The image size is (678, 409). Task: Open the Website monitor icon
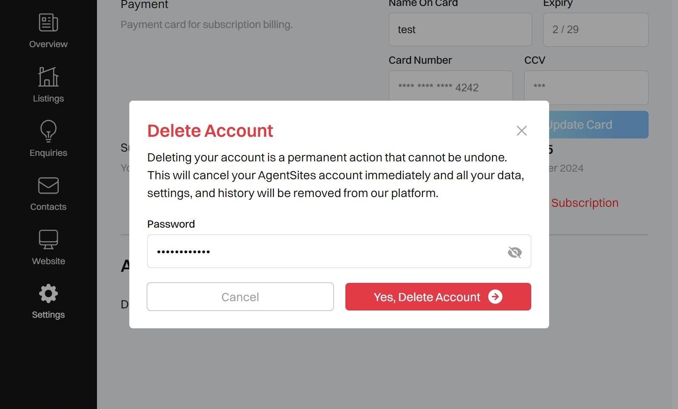coord(48,240)
